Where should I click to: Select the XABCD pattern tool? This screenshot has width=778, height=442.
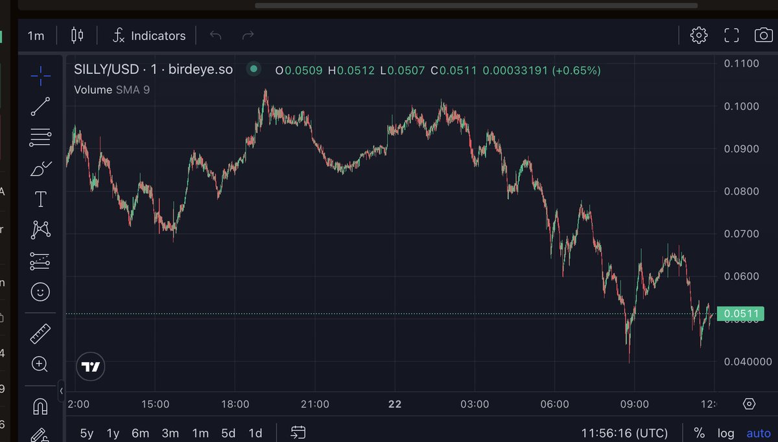click(40, 229)
